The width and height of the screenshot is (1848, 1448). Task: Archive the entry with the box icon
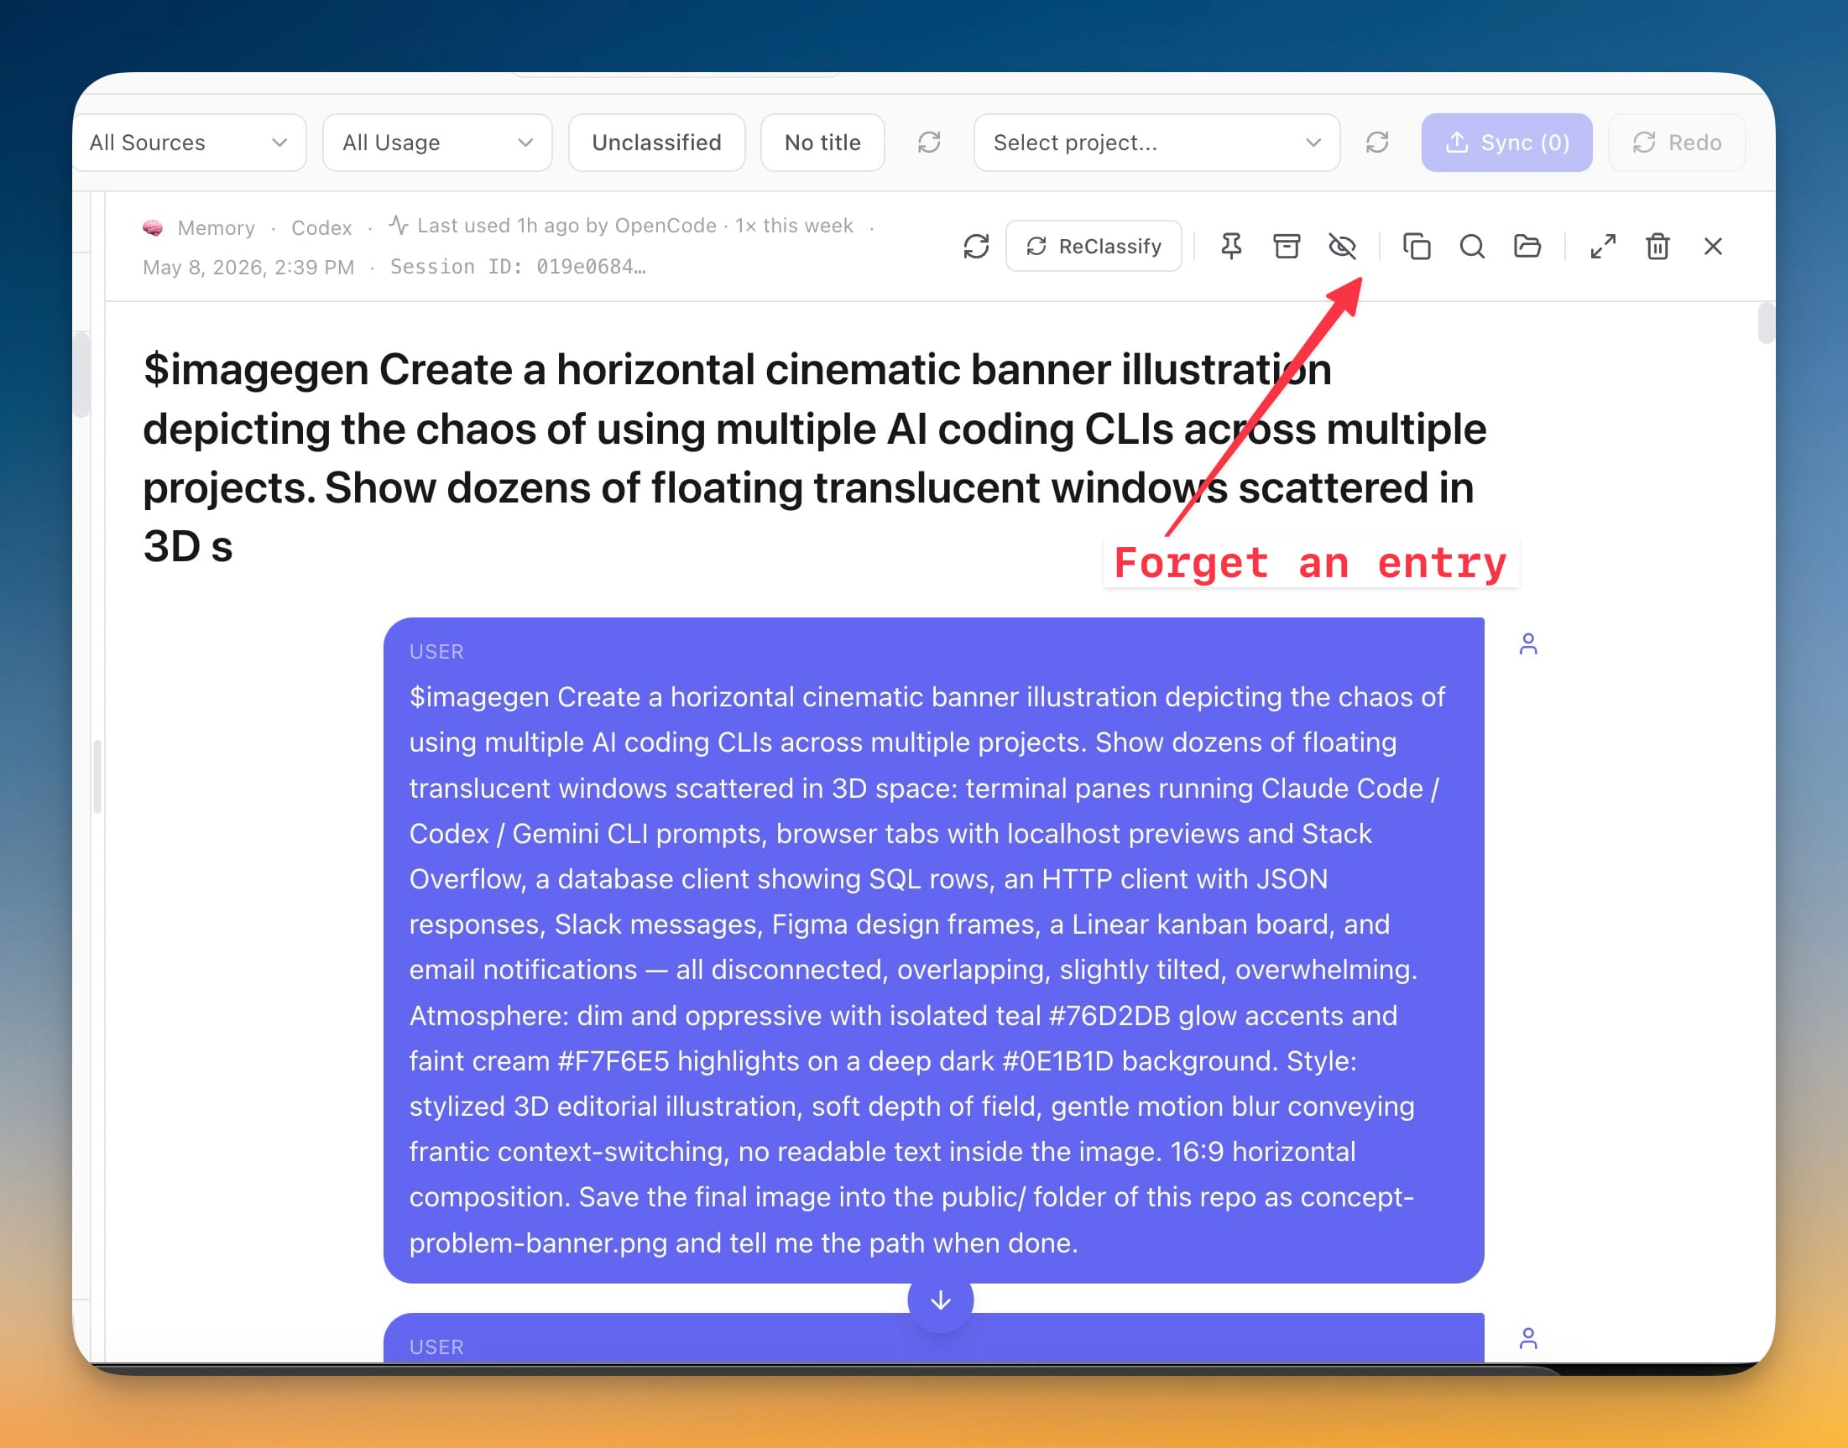[x=1287, y=247]
